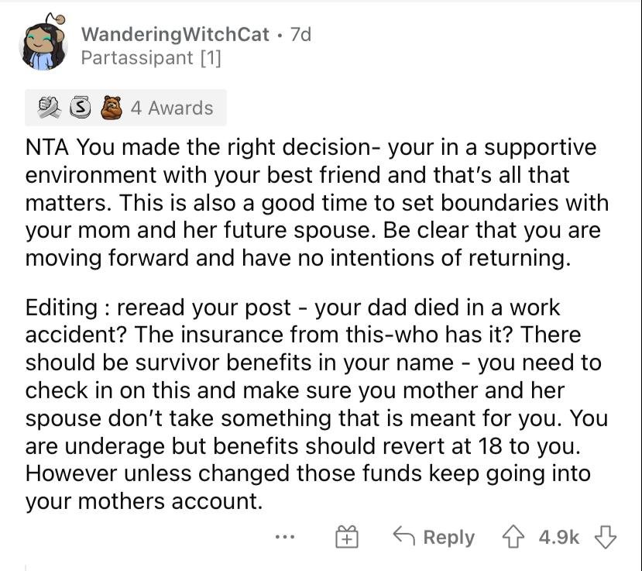Screen dimensions: 642x571
Task: Open the WanderingWitchCat username profile link
Action: (x=176, y=34)
